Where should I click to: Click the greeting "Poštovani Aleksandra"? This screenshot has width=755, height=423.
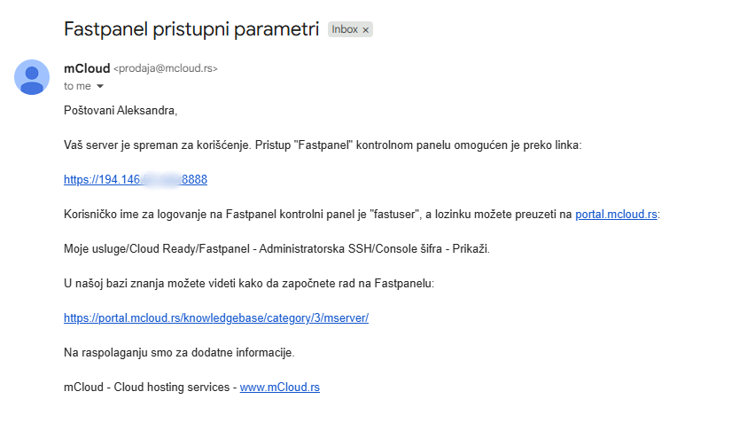click(x=121, y=110)
